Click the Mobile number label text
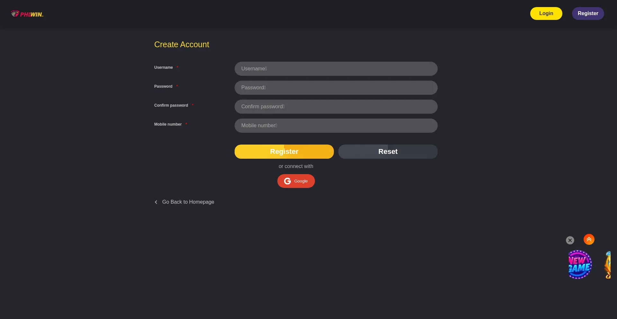617x319 pixels. click(x=168, y=124)
